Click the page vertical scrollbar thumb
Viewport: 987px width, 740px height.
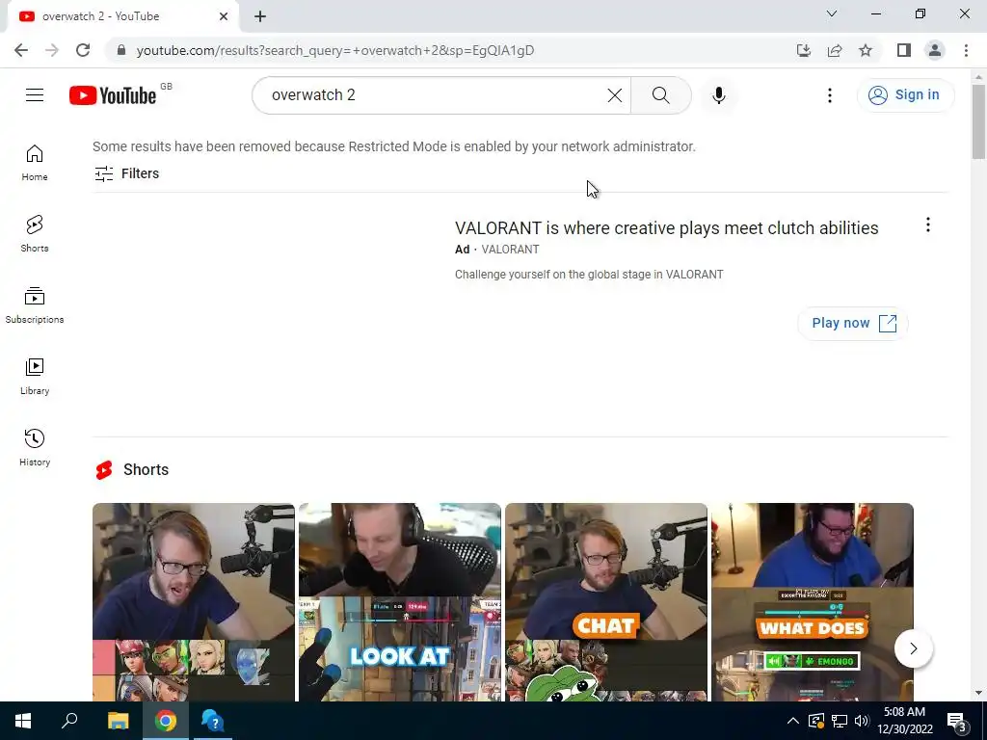pyautogui.click(x=978, y=120)
